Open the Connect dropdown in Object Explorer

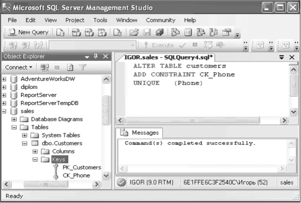point(18,67)
